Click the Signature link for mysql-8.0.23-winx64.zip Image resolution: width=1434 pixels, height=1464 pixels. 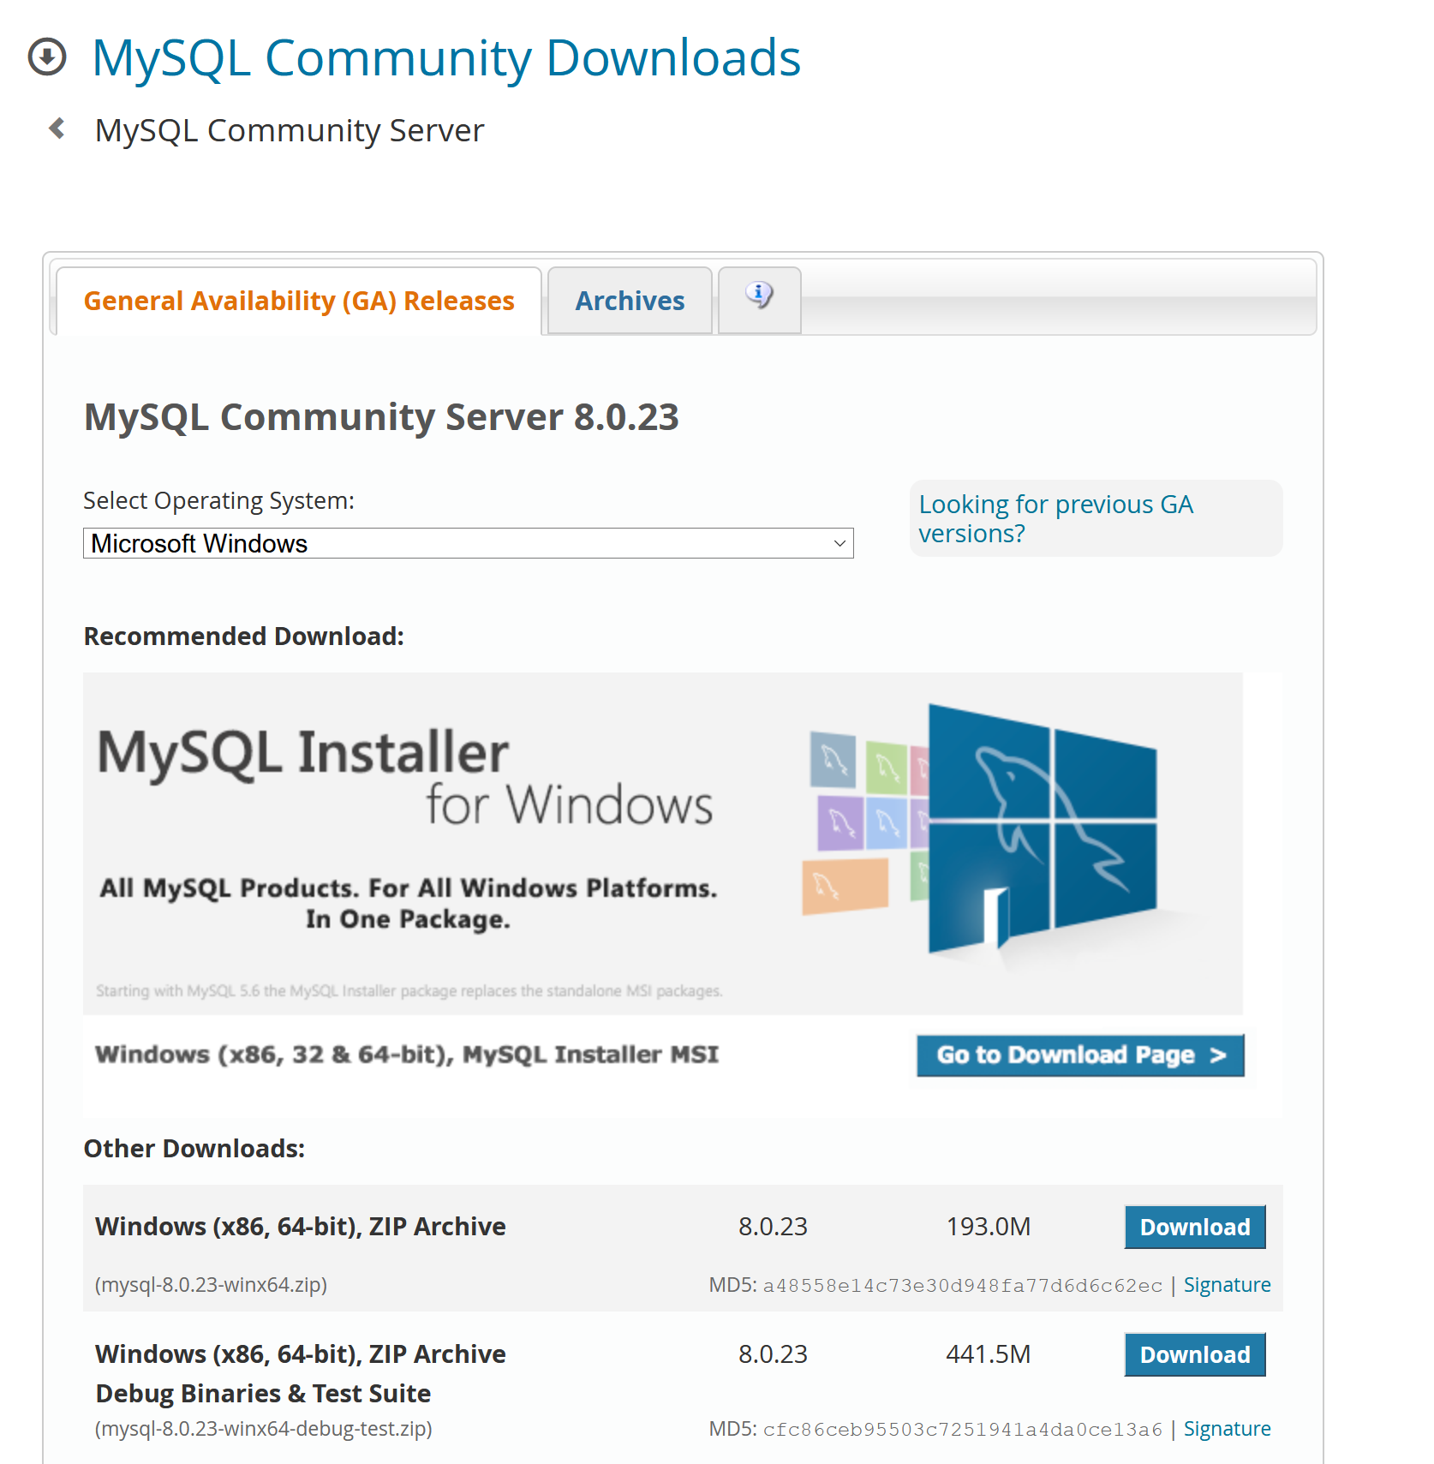click(1227, 1284)
